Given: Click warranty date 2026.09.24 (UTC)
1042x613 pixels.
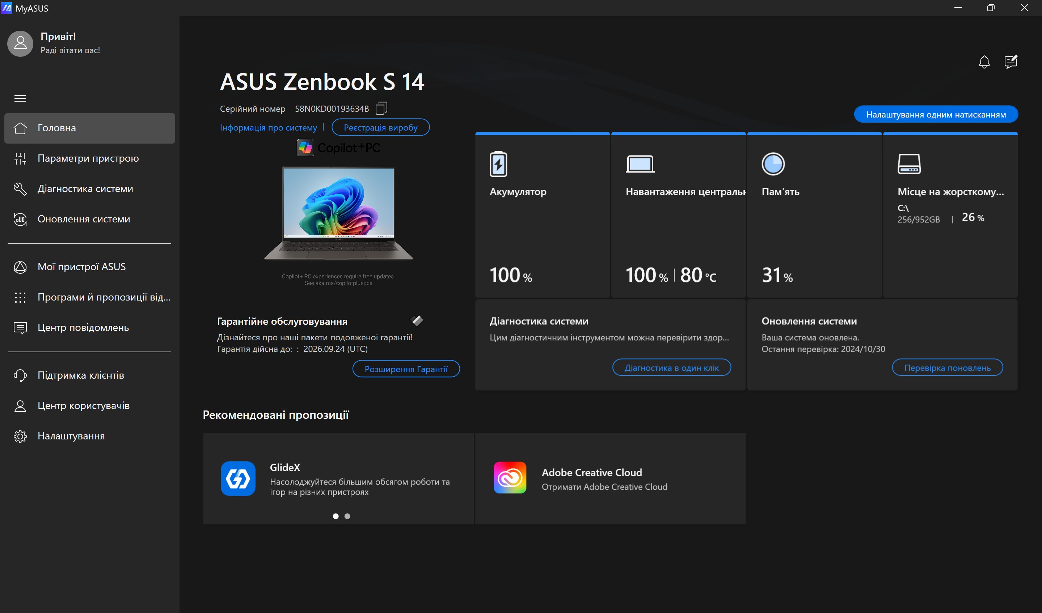Looking at the screenshot, I should click(x=336, y=349).
